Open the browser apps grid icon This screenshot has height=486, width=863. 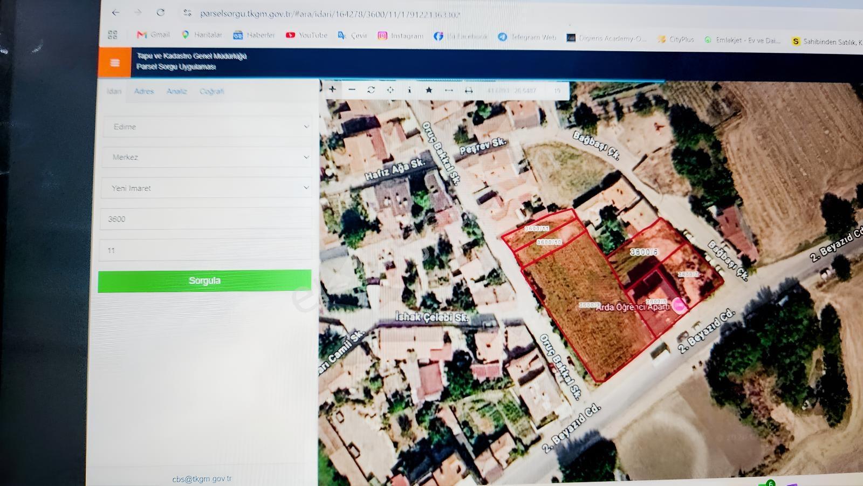[x=112, y=35]
